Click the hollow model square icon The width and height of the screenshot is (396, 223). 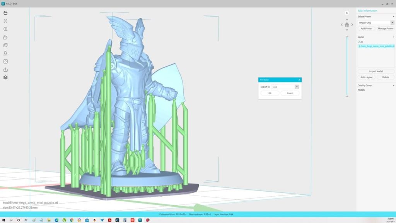(x=5, y=61)
